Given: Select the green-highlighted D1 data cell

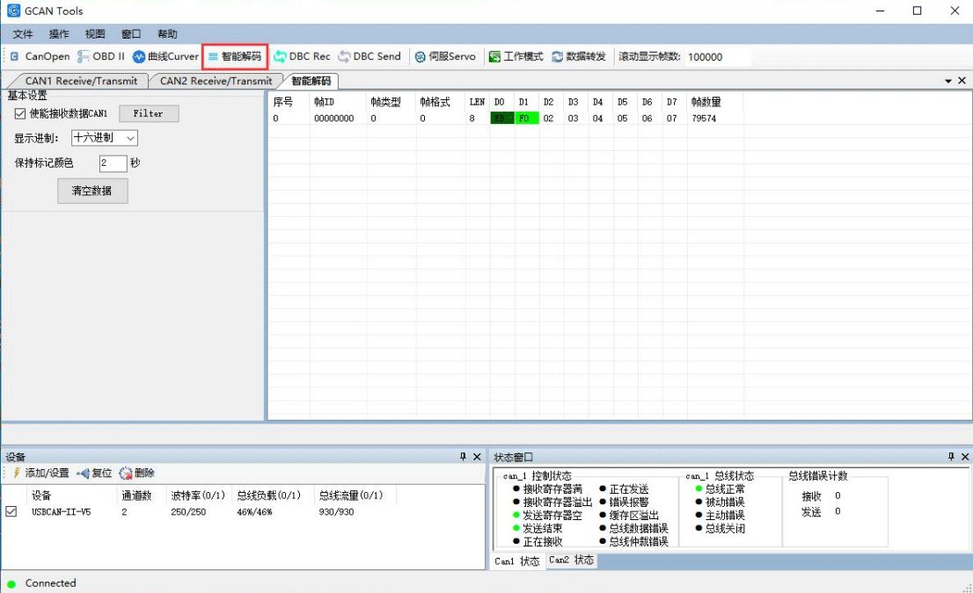Looking at the screenshot, I should coord(525,118).
